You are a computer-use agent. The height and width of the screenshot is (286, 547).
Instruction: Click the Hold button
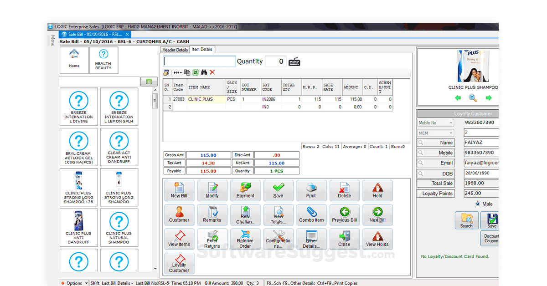pyautogui.click(x=377, y=190)
